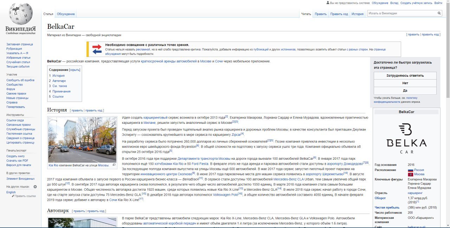The width and height of the screenshot is (450, 228).
Task: Click Создать учётную запись link
Action: click(x=416, y=3)
